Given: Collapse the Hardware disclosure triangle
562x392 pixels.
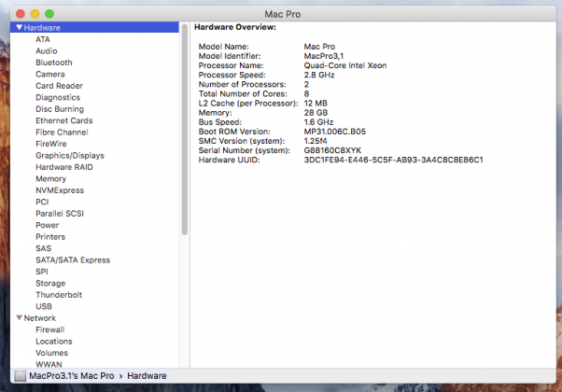Looking at the screenshot, I should pos(20,27).
